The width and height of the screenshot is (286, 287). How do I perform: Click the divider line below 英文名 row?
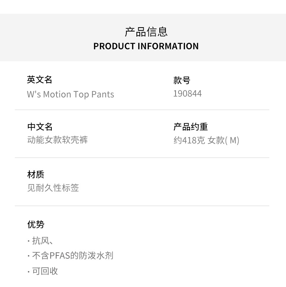(x=142, y=110)
